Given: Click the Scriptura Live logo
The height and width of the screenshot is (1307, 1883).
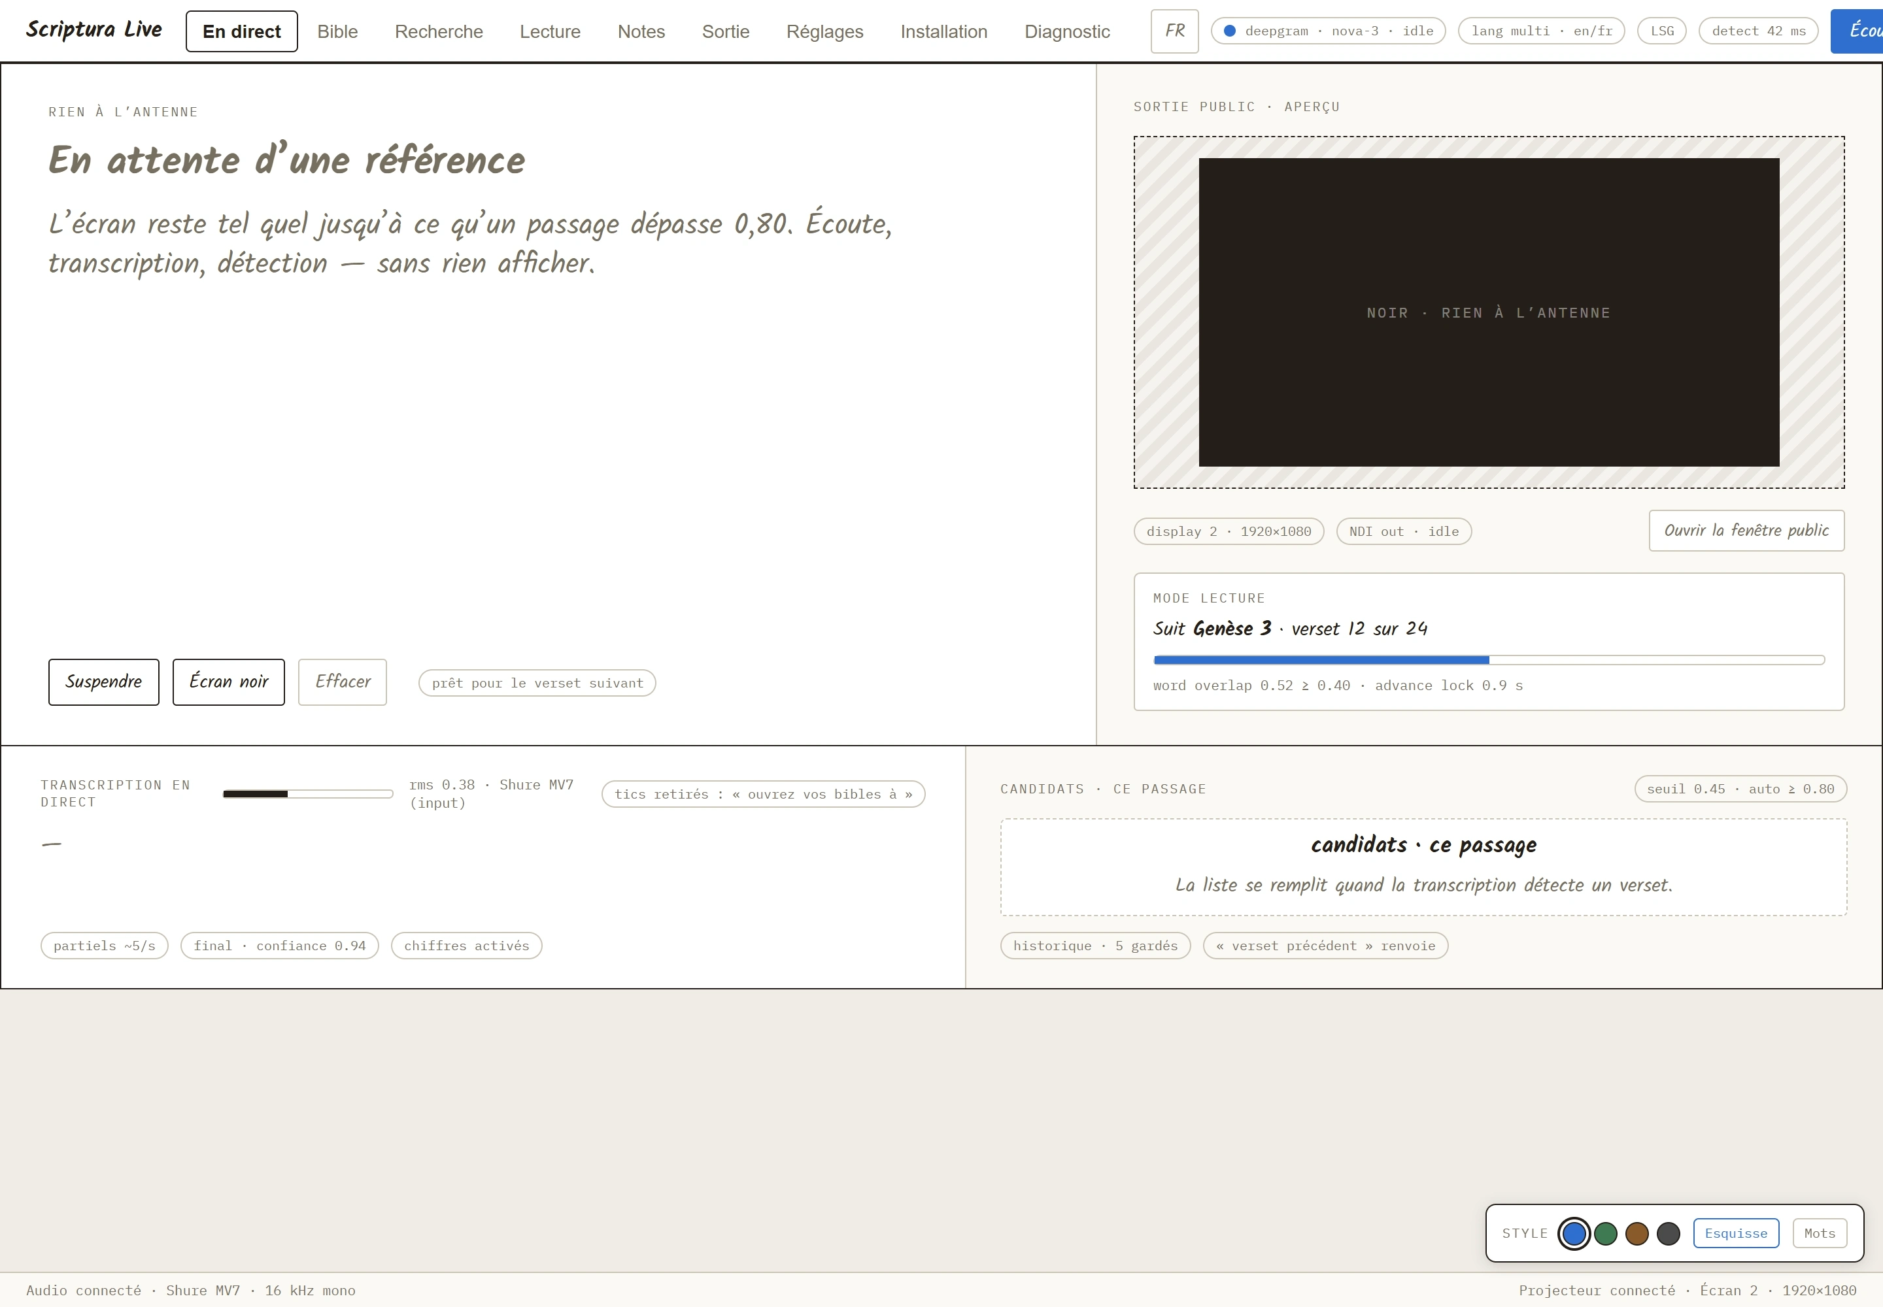Looking at the screenshot, I should point(94,29).
